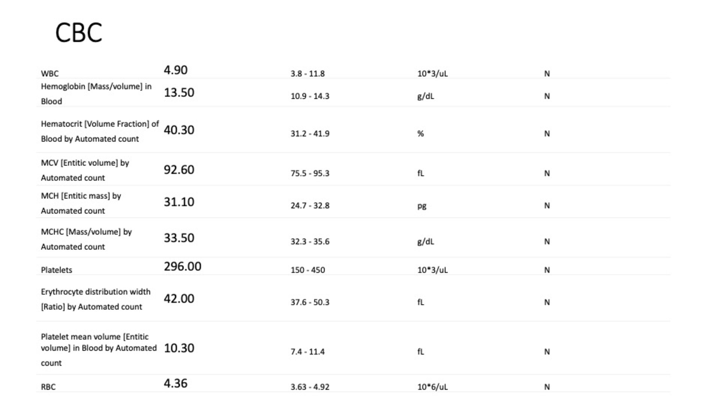Viewport: 720px width, 404px height.
Task: Click the Platelets value 296.00
Action: click(x=182, y=266)
